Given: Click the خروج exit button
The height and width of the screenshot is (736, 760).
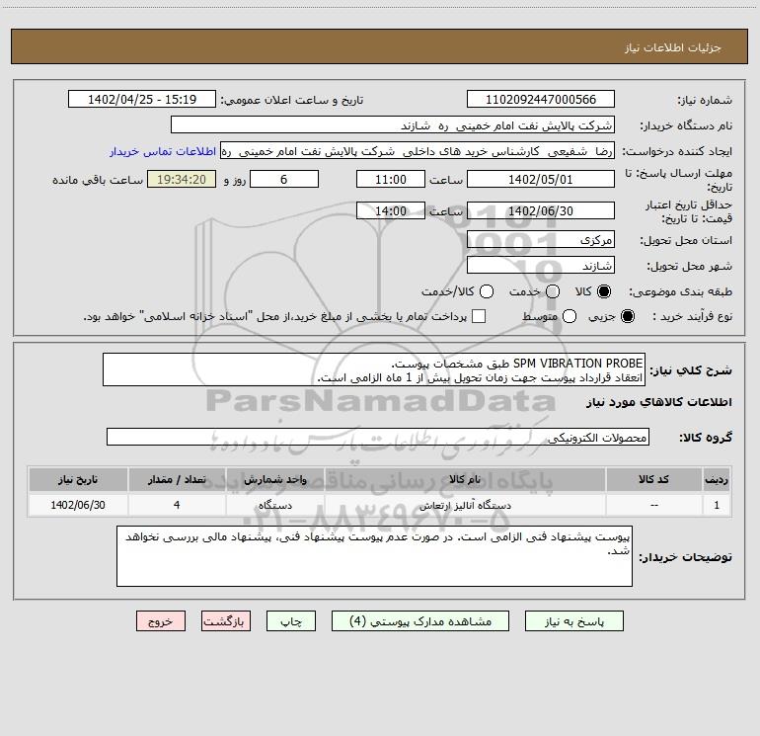Looking at the screenshot, I should 161,621.
